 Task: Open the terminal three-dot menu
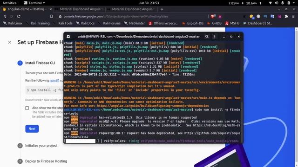(215, 37)
